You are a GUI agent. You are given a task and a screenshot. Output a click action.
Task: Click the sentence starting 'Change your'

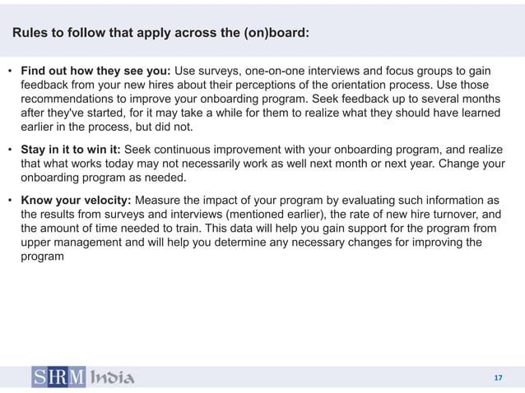click(x=472, y=164)
